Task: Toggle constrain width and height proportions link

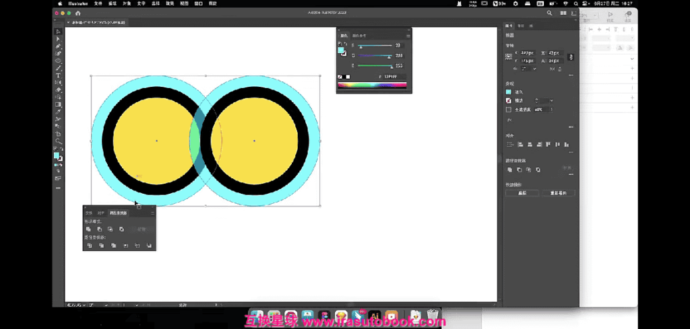Action: point(571,57)
